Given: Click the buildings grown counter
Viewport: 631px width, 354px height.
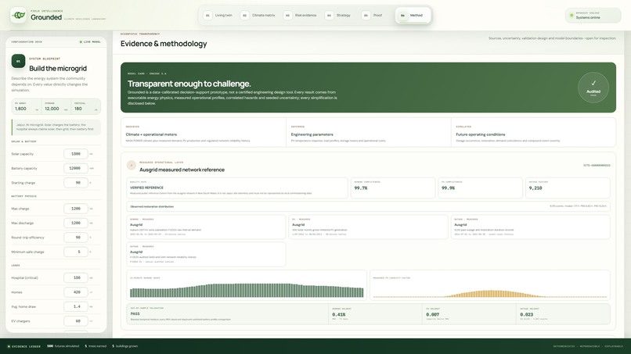Looking at the screenshot, I should [x=124, y=346].
